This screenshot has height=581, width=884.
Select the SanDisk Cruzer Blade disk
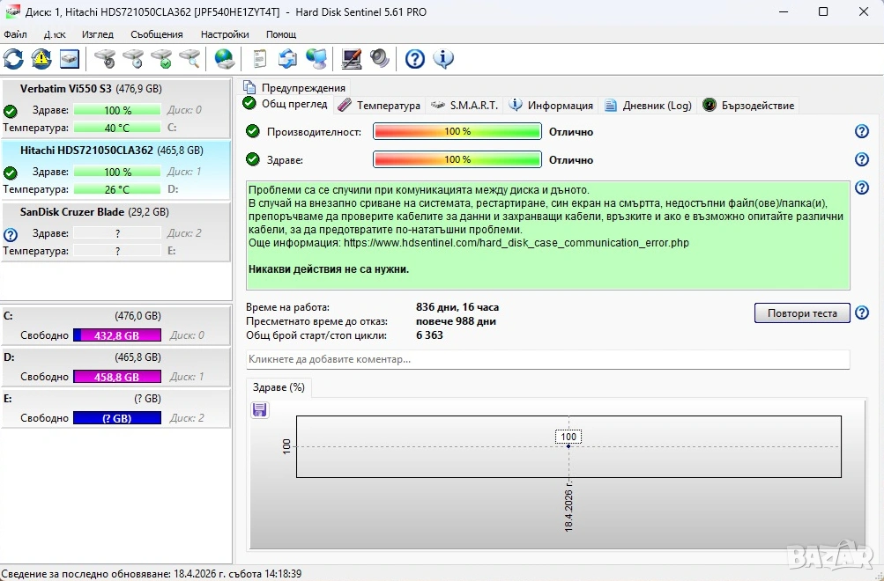point(82,212)
